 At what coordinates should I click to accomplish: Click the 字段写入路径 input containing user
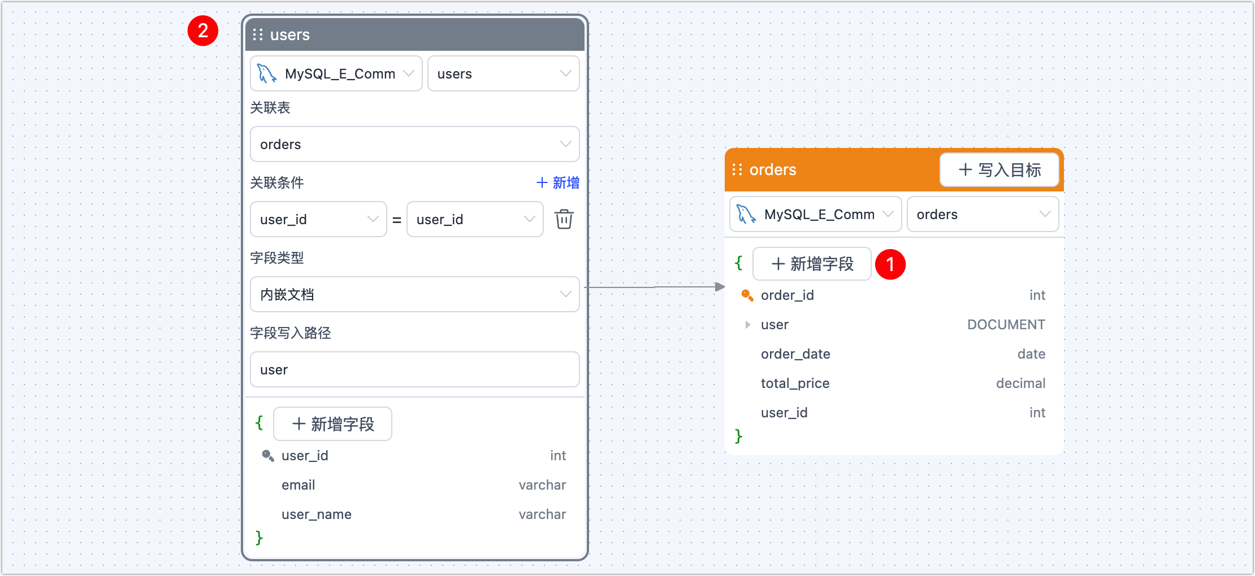[x=414, y=370]
